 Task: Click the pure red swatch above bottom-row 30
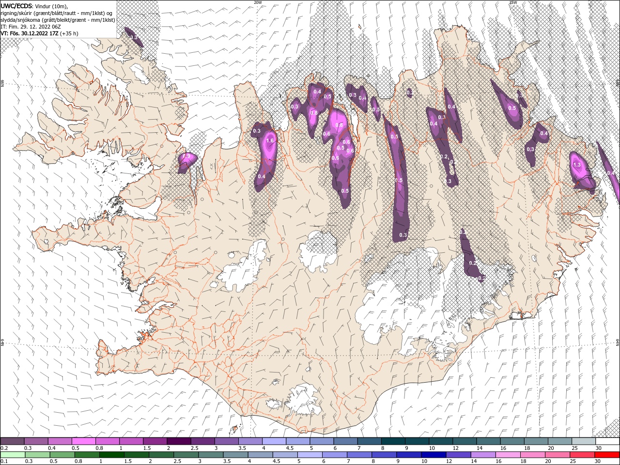[607, 455]
